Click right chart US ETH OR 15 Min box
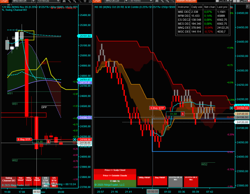This screenshot has width=250, height=194. pos(175,182)
